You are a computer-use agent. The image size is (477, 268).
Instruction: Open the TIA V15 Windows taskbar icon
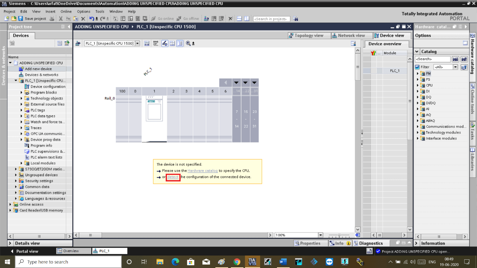(x=252, y=262)
